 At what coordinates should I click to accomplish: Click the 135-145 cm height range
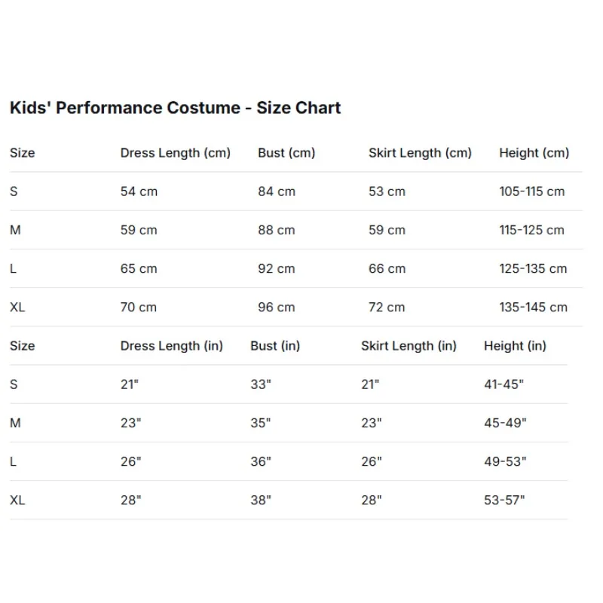pos(533,307)
